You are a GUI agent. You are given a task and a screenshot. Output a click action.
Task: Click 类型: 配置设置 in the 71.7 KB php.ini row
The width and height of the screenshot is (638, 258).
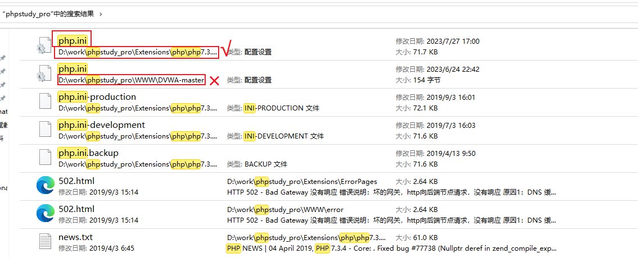point(249,52)
